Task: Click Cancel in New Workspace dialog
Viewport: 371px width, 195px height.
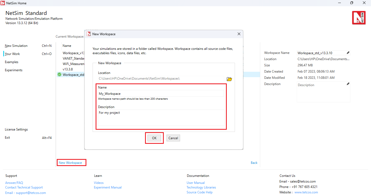Action: pyautogui.click(x=173, y=138)
